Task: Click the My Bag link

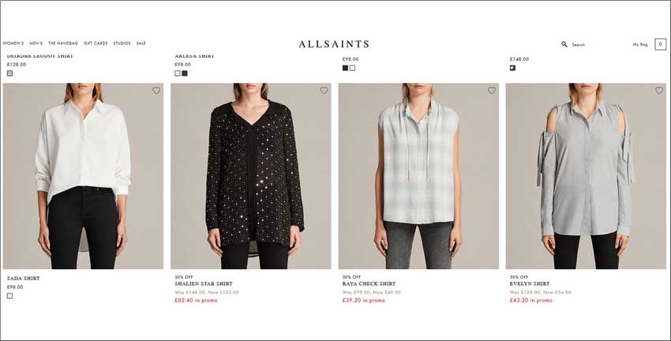Action: [640, 44]
